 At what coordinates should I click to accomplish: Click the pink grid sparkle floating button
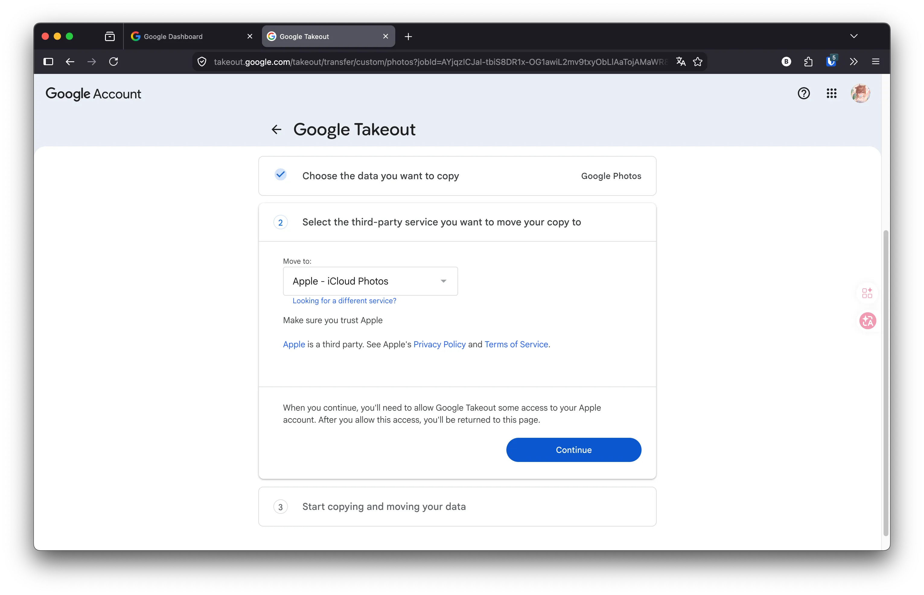(867, 293)
